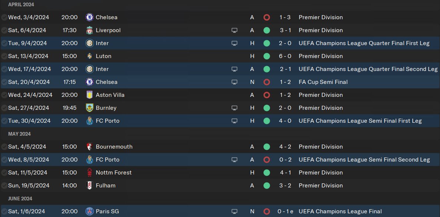Click the 6 - 0 score against Luton
440x217 pixels.
click(285, 56)
